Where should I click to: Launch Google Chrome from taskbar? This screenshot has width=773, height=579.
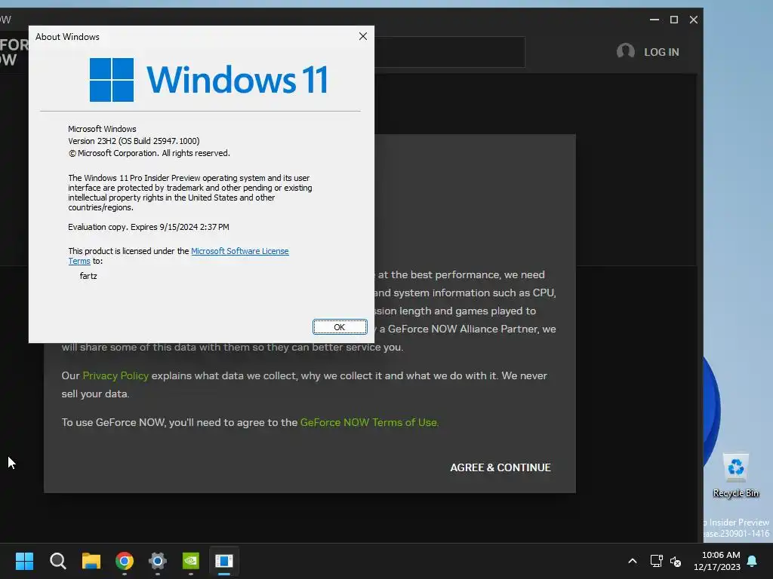point(125,561)
